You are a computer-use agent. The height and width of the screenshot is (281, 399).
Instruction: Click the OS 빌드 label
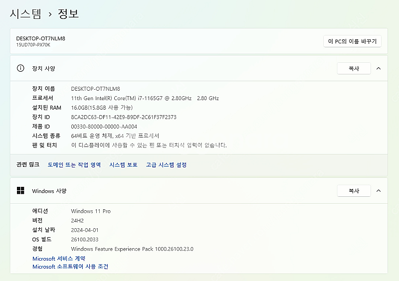click(x=42, y=239)
